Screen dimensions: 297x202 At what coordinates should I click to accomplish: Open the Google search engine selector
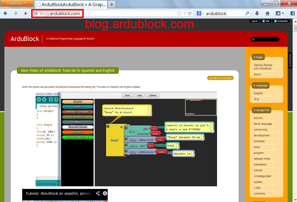pos(200,13)
